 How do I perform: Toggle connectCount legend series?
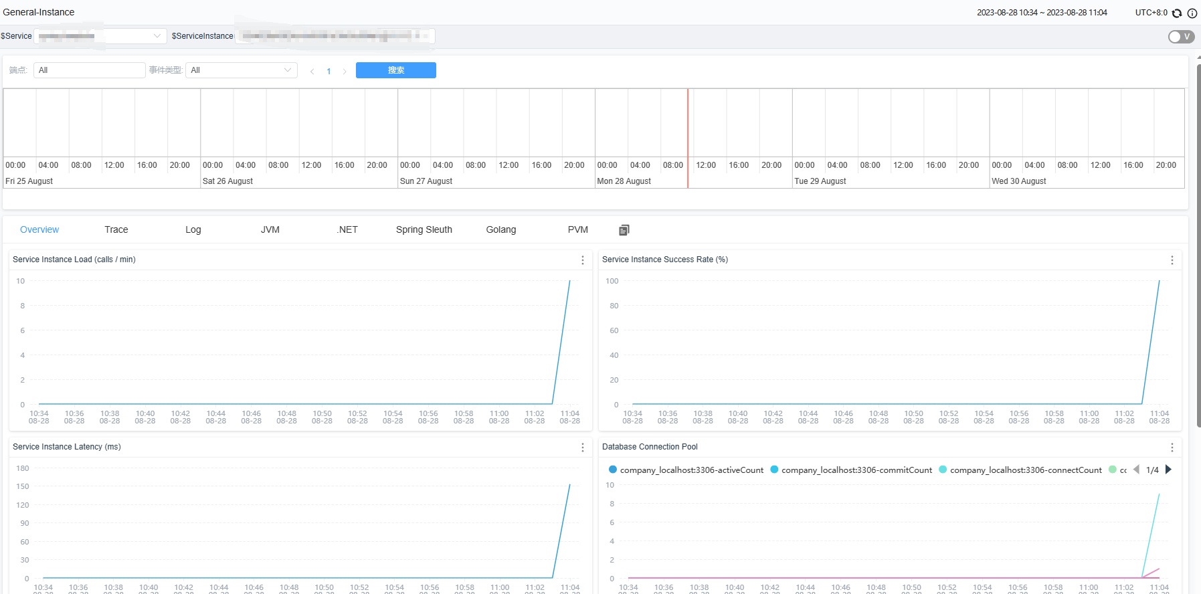tap(1020, 470)
